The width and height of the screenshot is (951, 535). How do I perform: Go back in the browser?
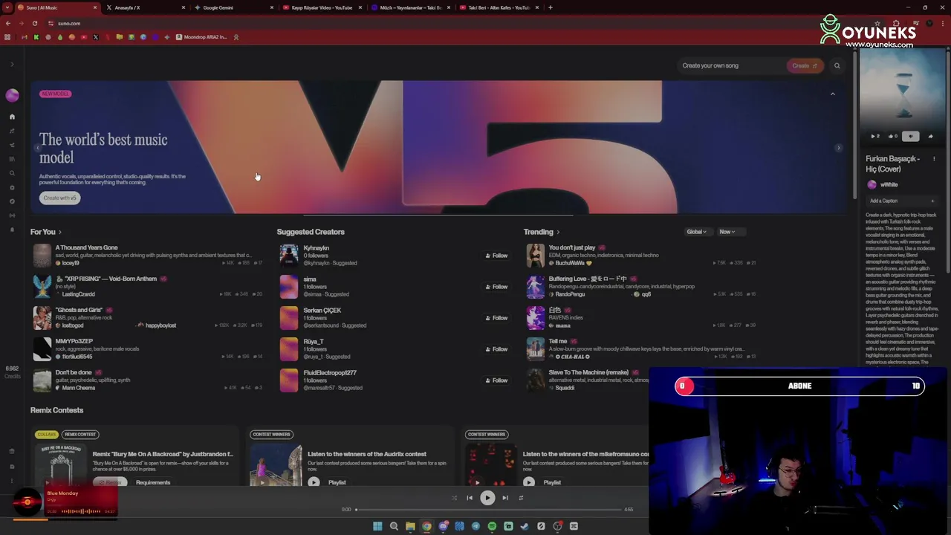click(x=8, y=23)
